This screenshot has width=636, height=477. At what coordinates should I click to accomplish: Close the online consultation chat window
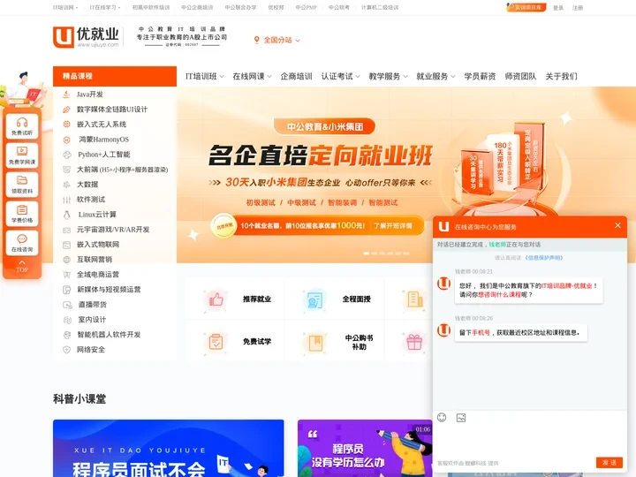click(x=617, y=225)
